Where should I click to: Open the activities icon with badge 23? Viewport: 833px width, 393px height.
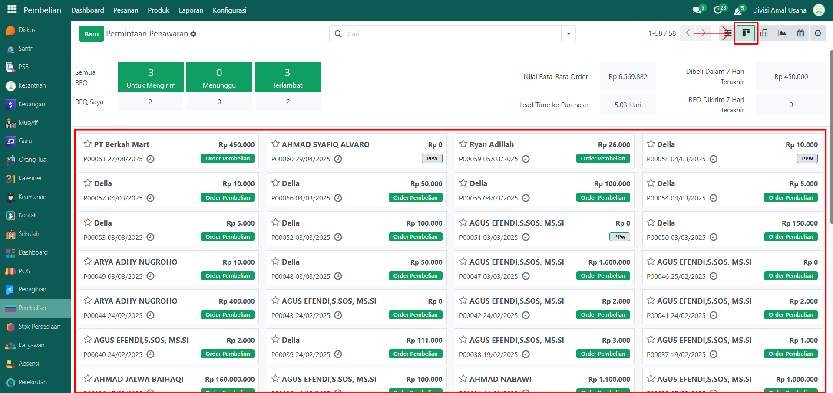coord(718,10)
